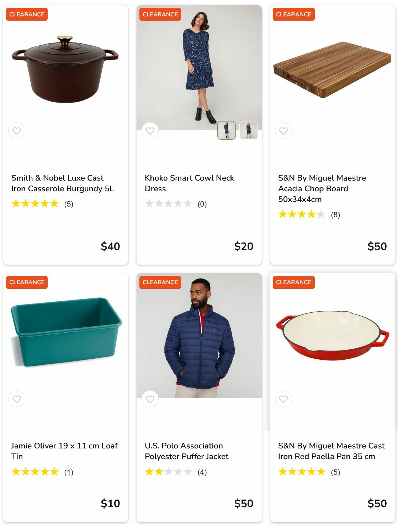The image size is (398, 525).
Task: View star ratings for the Puffer Jacket
Action: coord(169,472)
